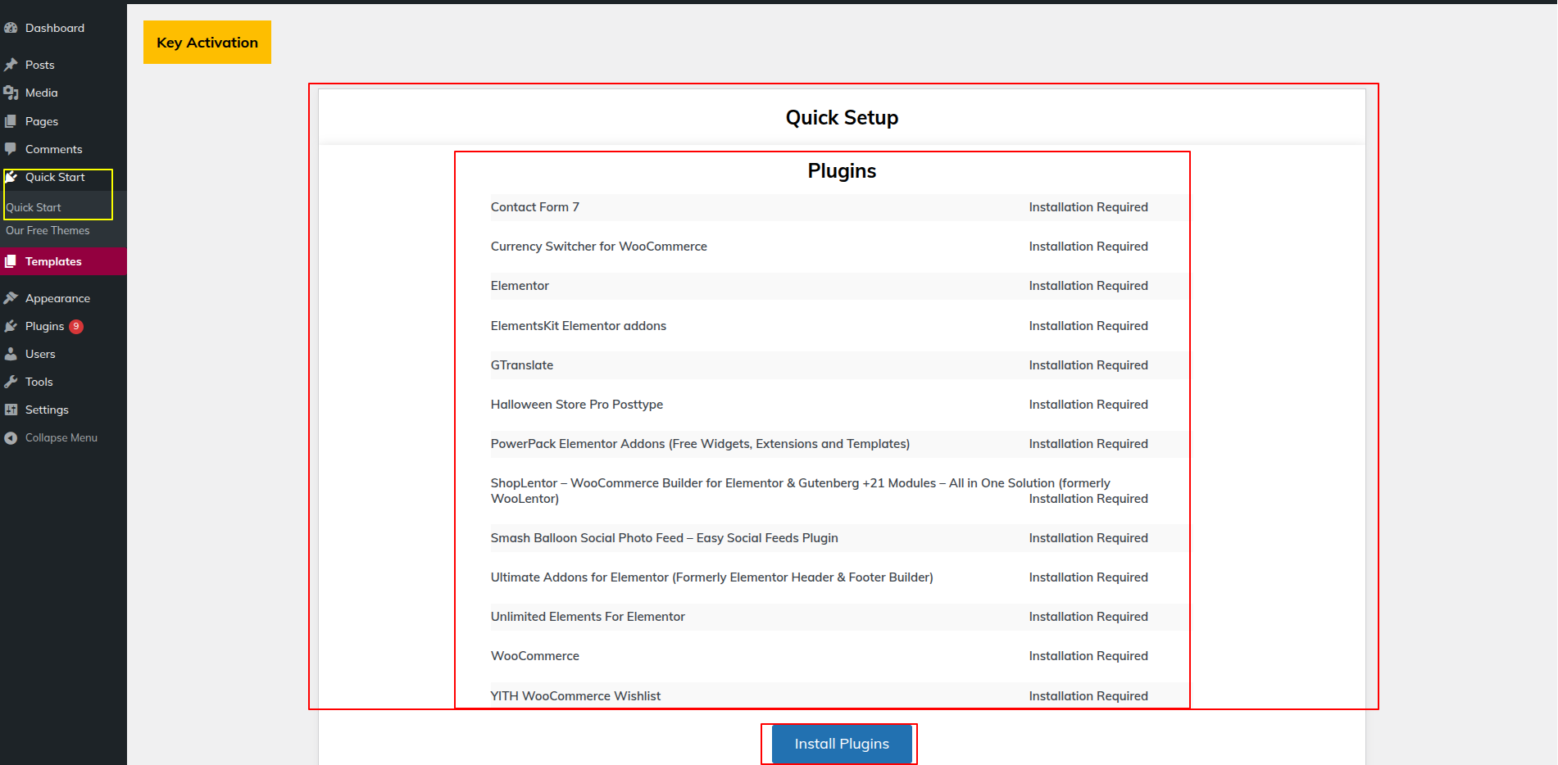Click Installation Required status for GTranslate
The image size is (1558, 765).
tap(1088, 365)
